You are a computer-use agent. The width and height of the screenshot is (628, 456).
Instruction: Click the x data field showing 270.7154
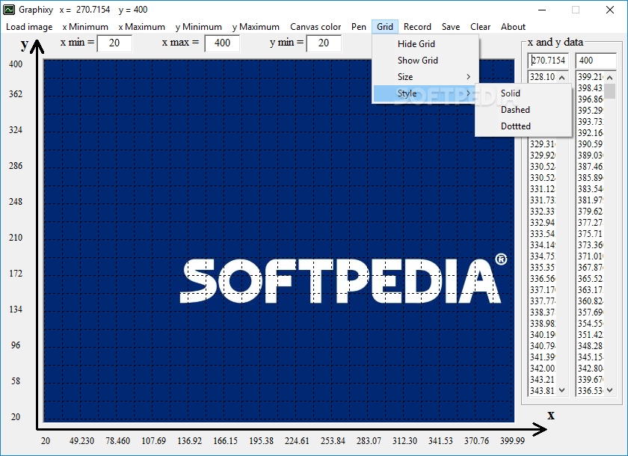[x=548, y=61]
